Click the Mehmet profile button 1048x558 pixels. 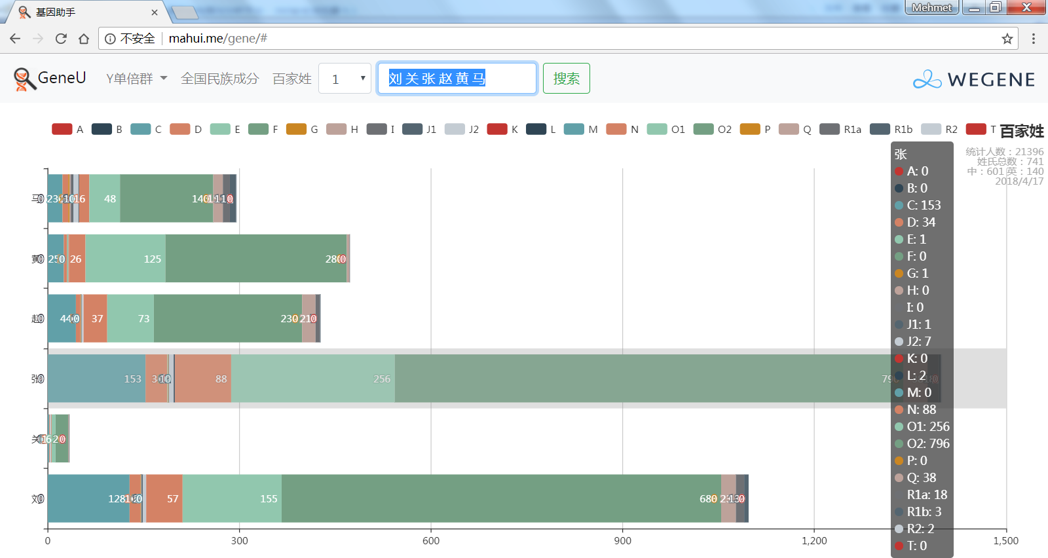coord(931,7)
